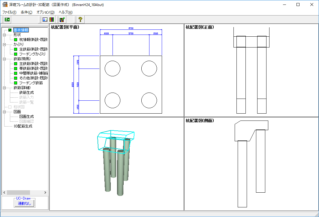Image resolution: width=319 pixels, height=217 pixels.
Task: Click the drawing layout settings toolbar icon
Action: [x=45, y=20]
